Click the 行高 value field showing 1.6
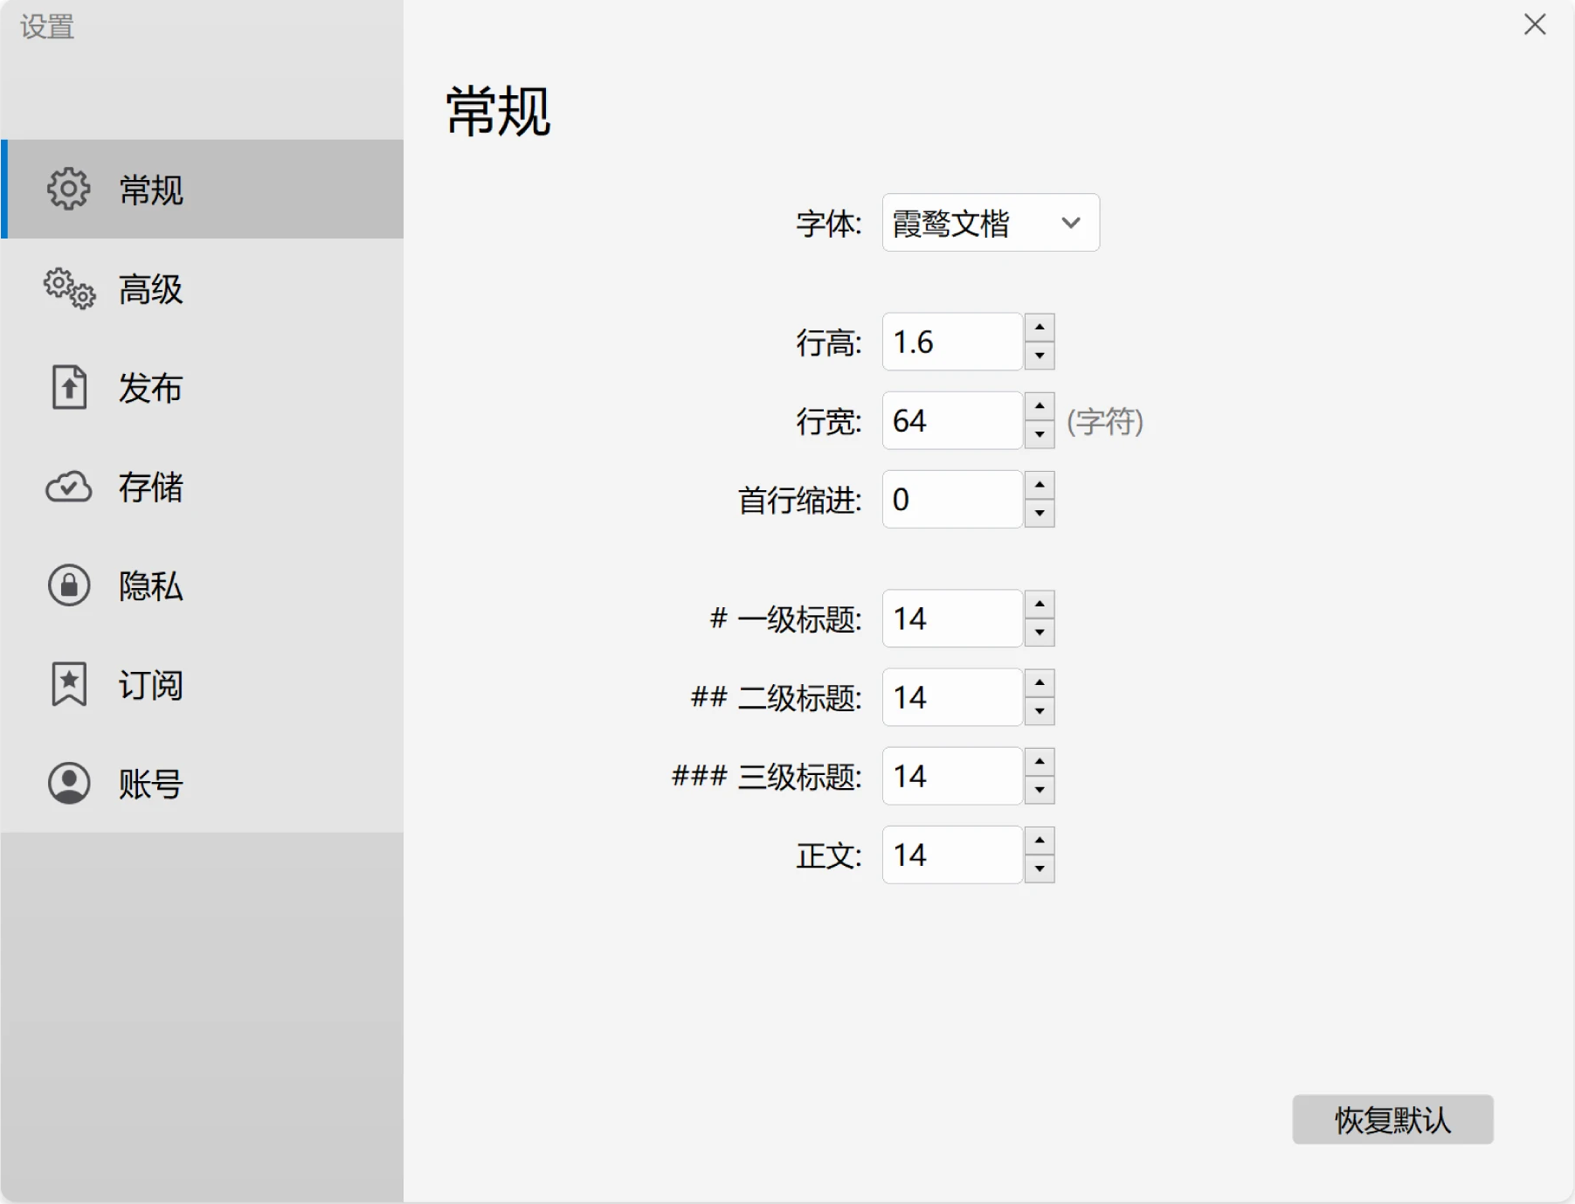1575x1204 pixels. 952,342
